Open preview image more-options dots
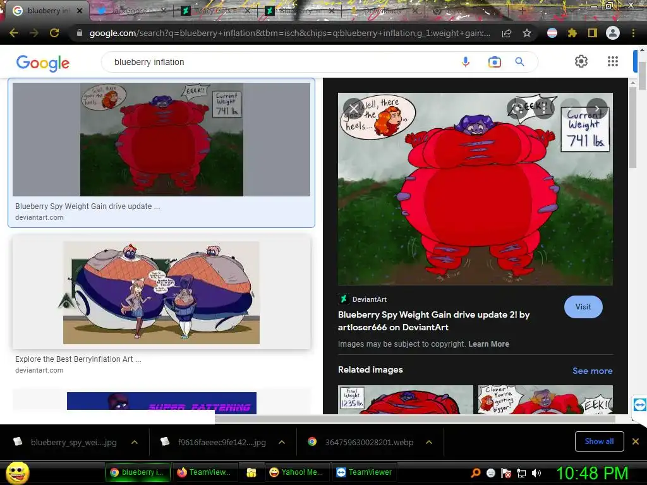The image size is (647, 485). pyautogui.click(x=544, y=109)
